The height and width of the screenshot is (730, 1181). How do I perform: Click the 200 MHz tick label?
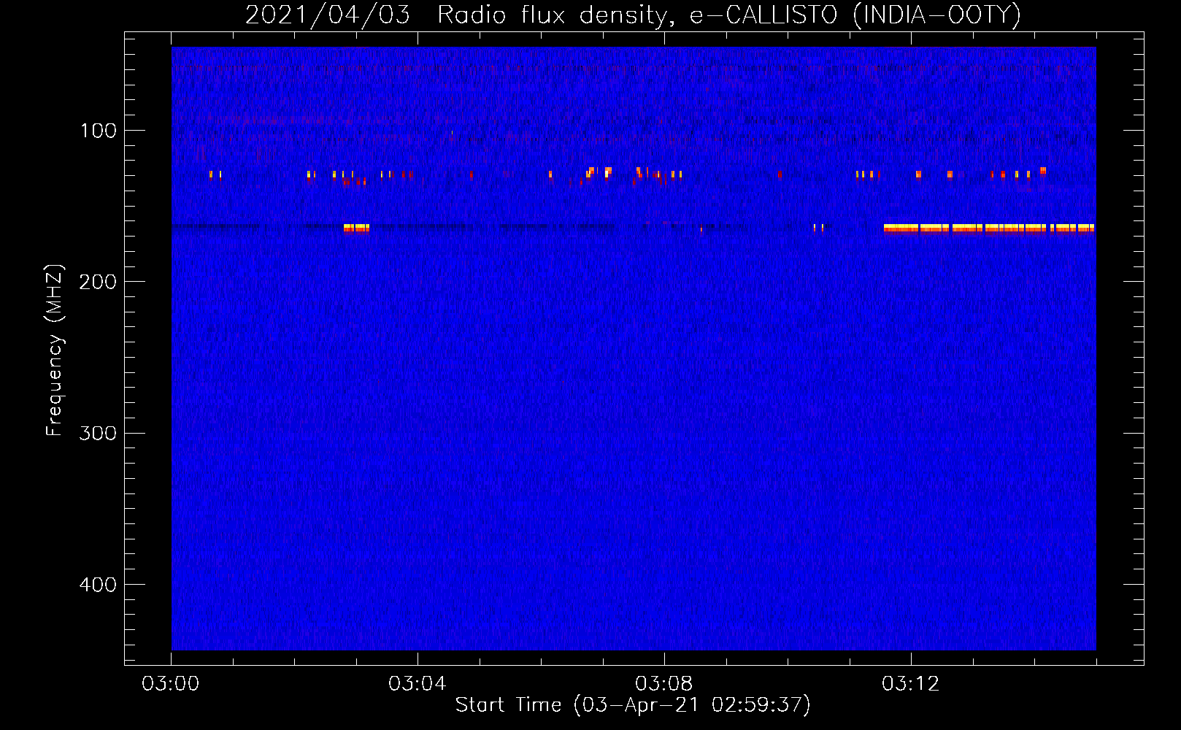[x=98, y=282]
